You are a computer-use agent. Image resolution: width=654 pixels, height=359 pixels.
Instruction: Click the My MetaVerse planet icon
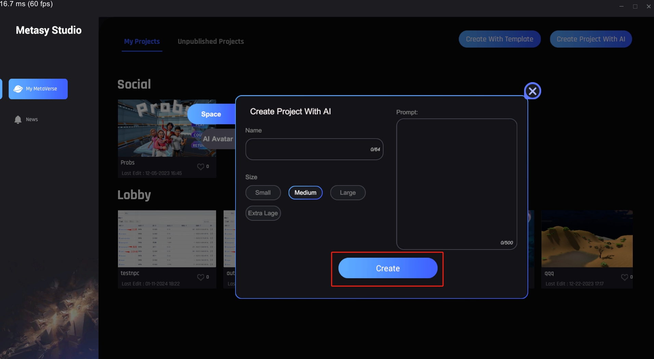point(18,89)
